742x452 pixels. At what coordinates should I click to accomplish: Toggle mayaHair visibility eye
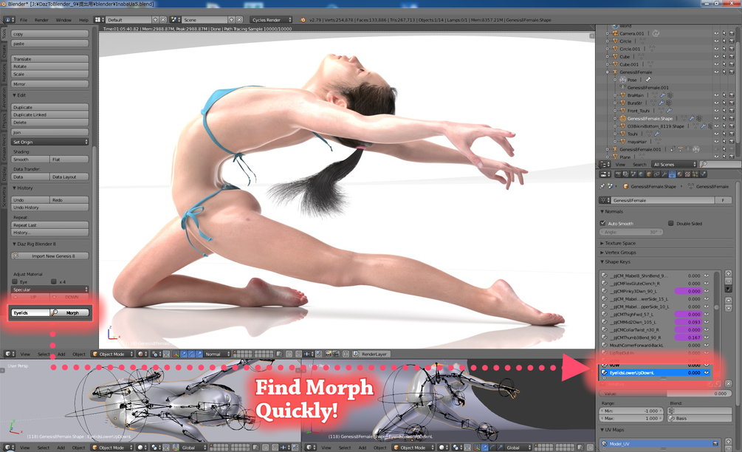click(716, 142)
